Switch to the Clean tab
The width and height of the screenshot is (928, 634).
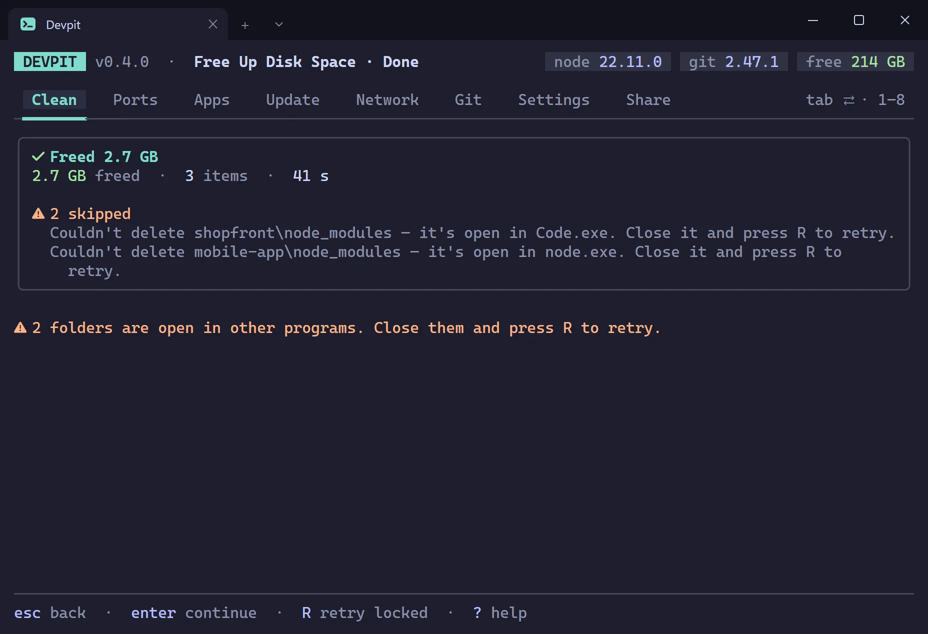[x=54, y=99]
